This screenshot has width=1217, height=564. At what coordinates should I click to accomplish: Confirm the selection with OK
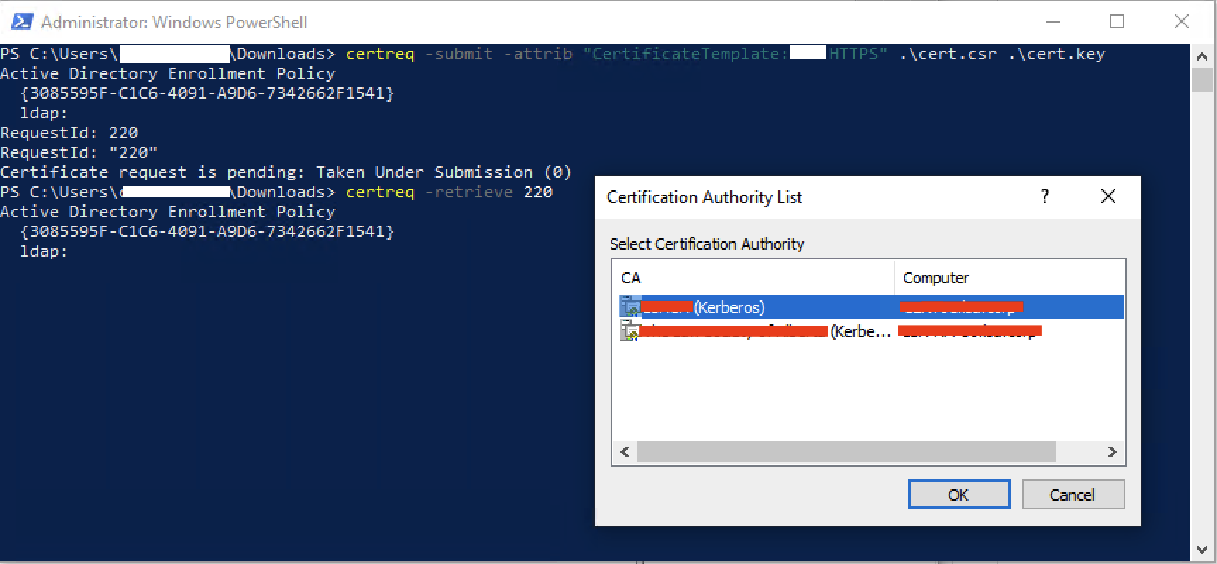(959, 494)
